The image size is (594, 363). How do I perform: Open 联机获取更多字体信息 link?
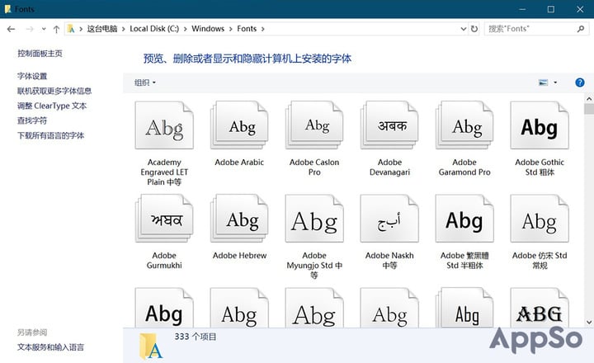54,91
